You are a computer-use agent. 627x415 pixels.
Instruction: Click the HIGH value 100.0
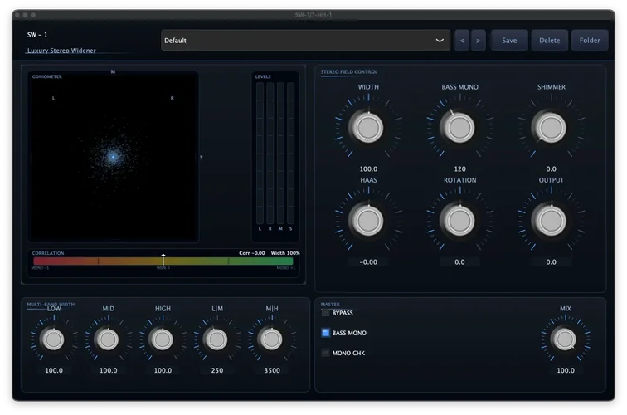pyautogui.click(x=163, y=370)
